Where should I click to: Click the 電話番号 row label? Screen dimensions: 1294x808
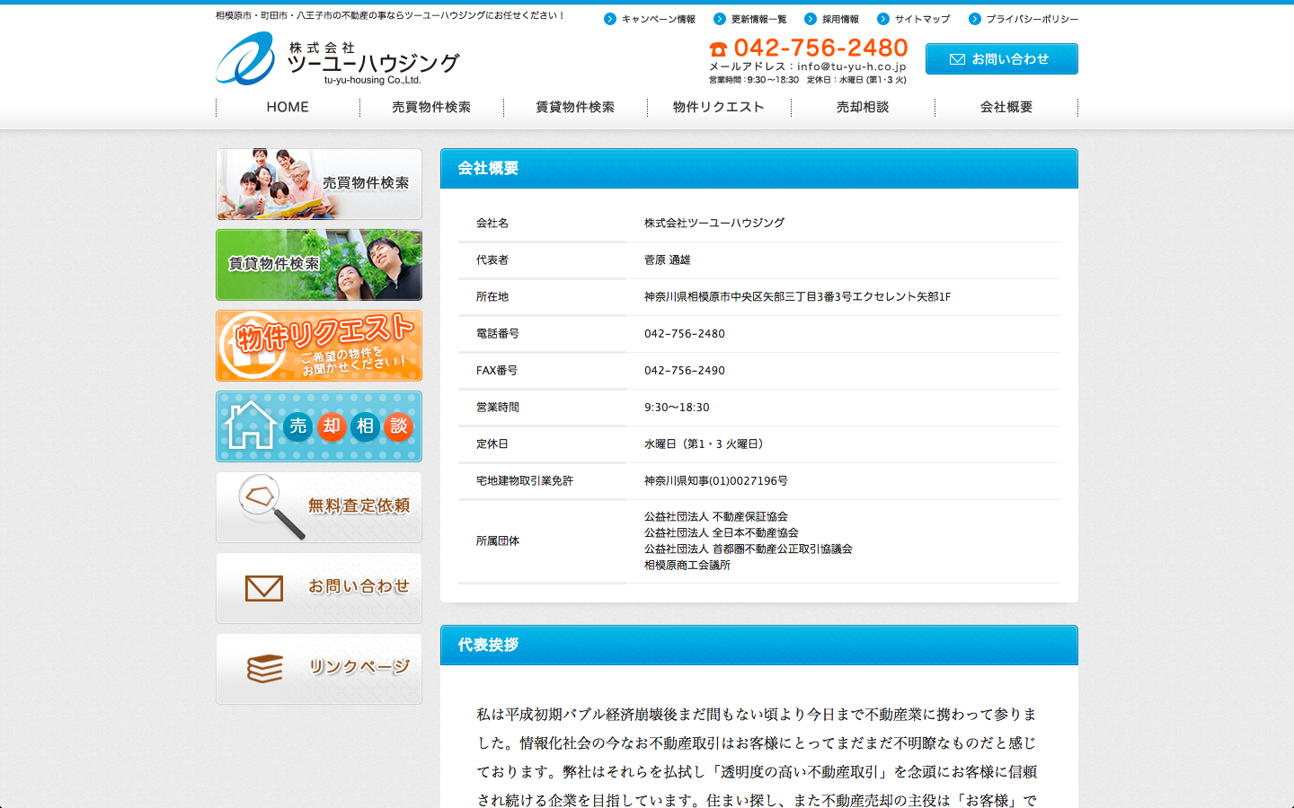coord(498,333)
